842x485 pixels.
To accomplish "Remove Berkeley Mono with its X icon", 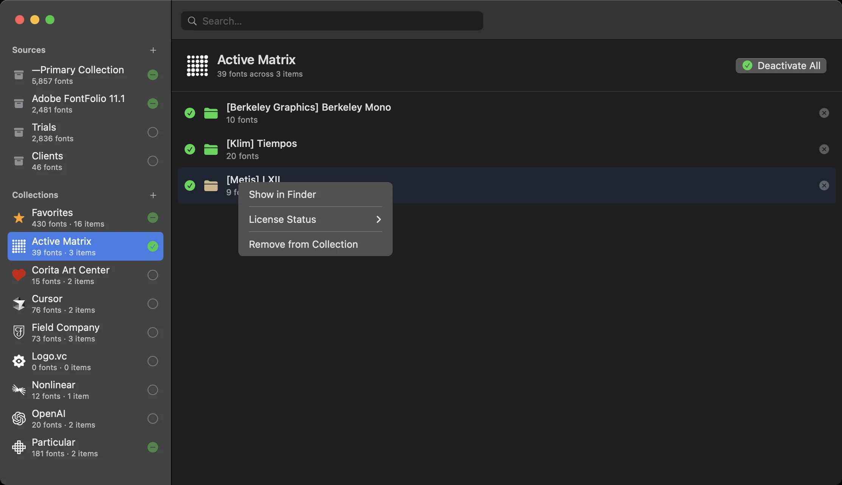I will pos(824,113).
